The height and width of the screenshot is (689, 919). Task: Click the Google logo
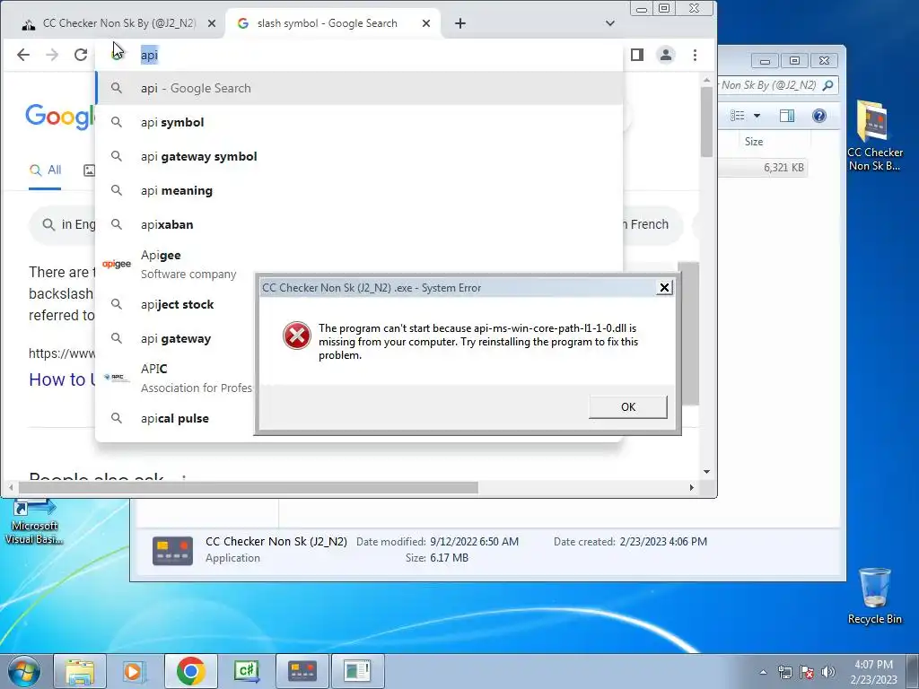point(58,117)
